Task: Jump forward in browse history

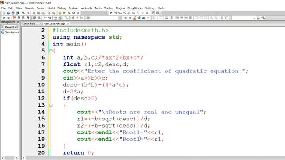Action: [x=8, y=18]
